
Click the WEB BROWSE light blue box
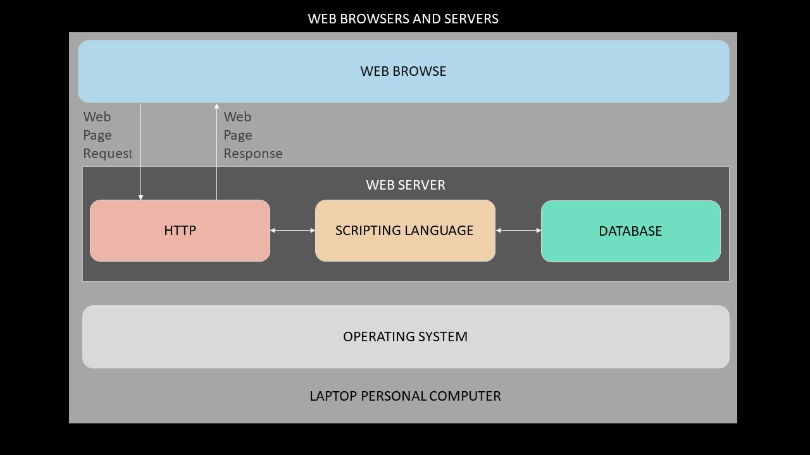click(x=404, y=71)
